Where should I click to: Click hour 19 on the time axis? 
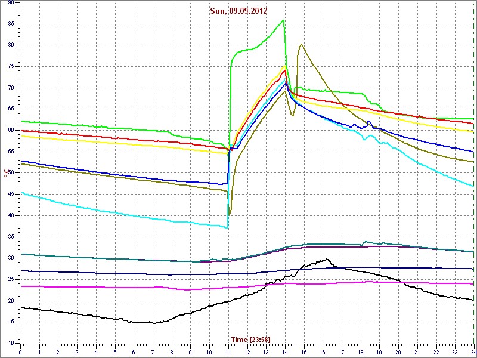coord(379,351)
